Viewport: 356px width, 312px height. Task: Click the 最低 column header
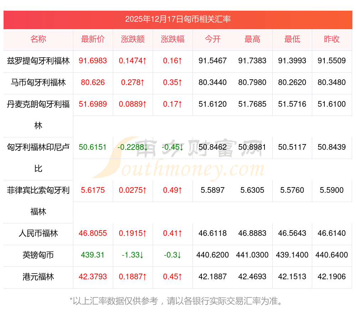click(x=292, y=39)
